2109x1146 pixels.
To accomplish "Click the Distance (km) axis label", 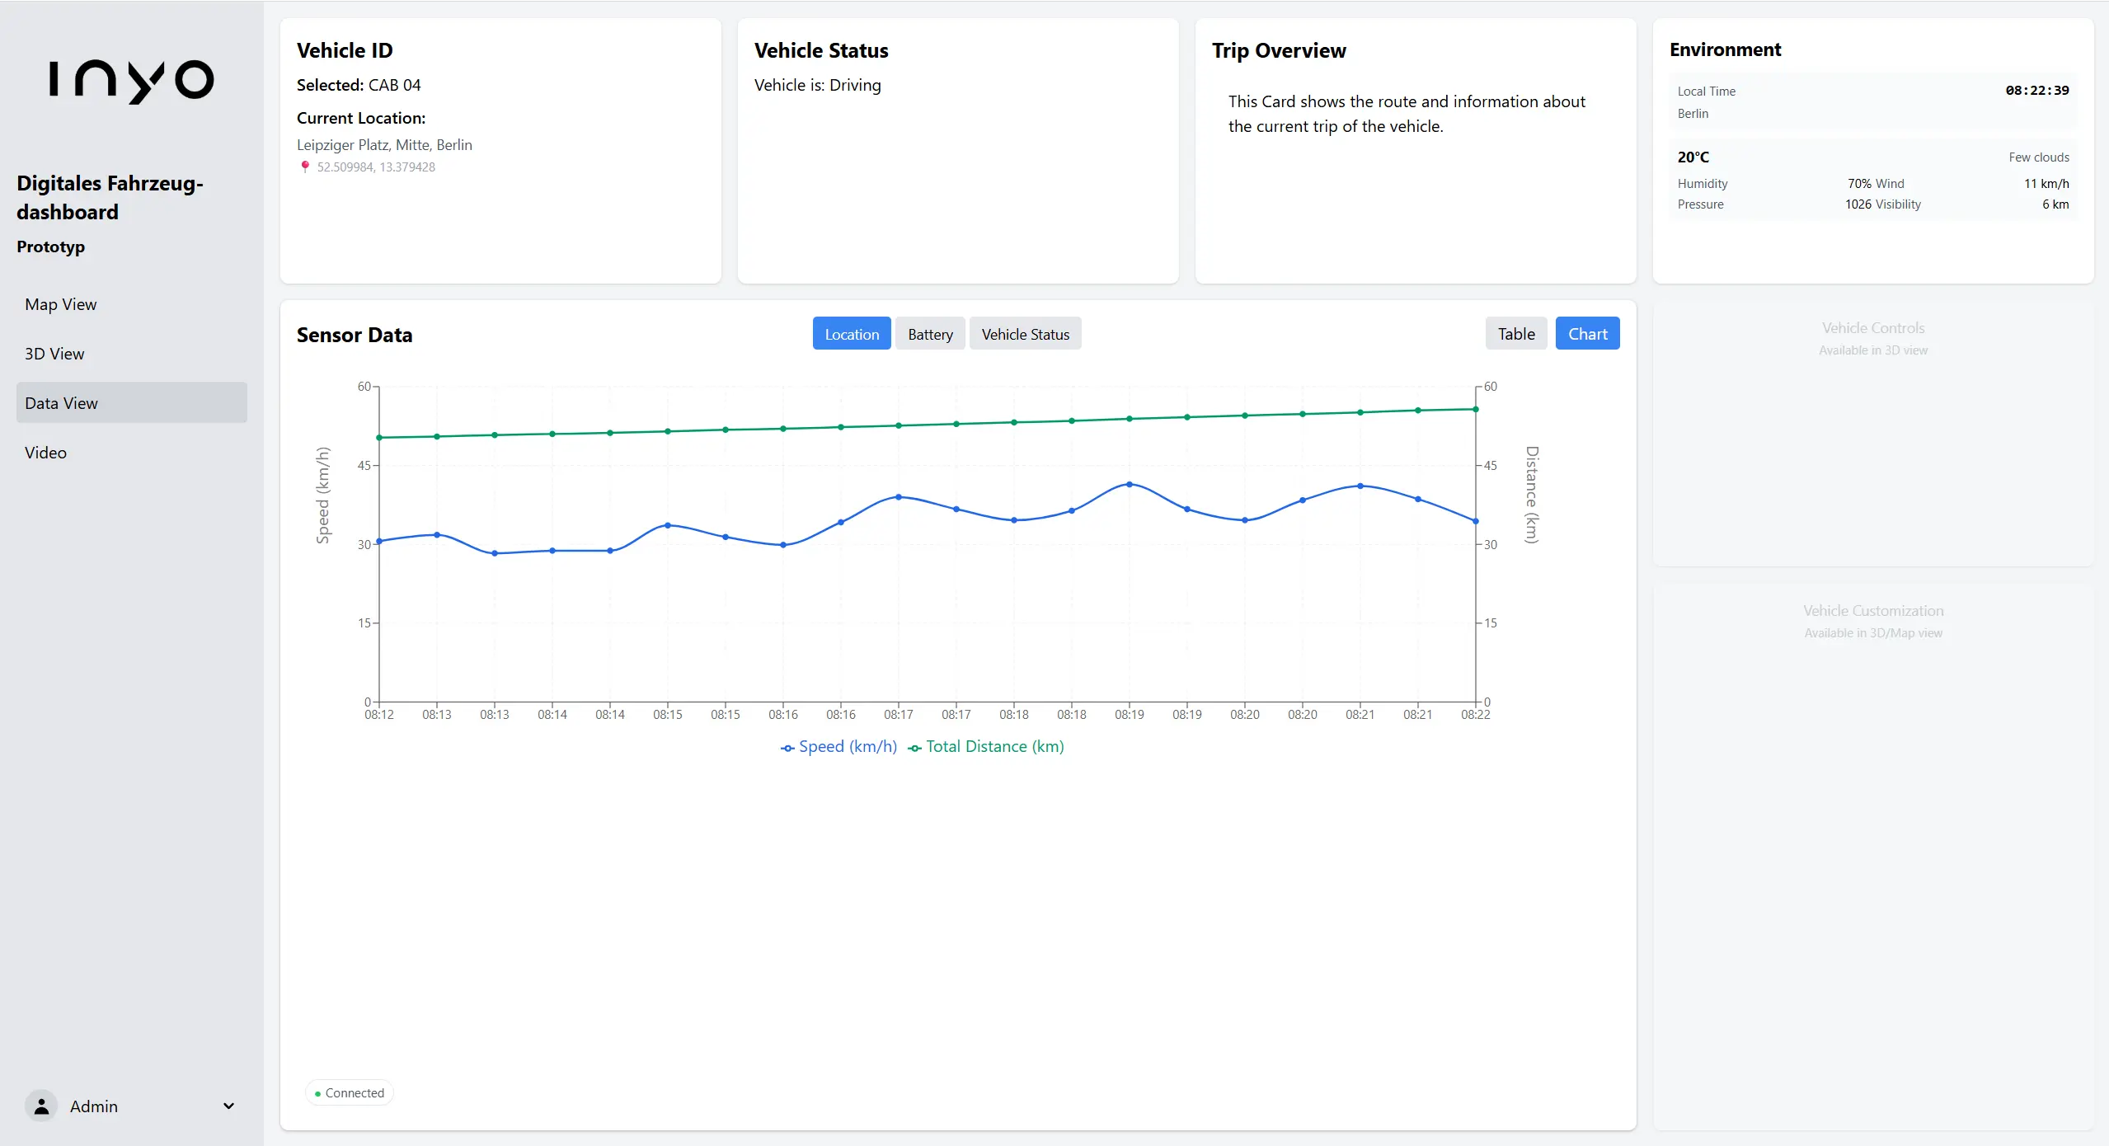I will click(1532, 495).
